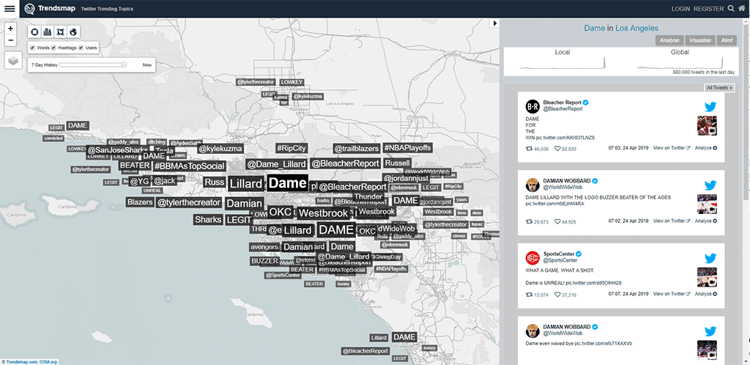Click the SportsCenter red avatar
The width and height of the screenshot is (750, 365).
[532, 258]
